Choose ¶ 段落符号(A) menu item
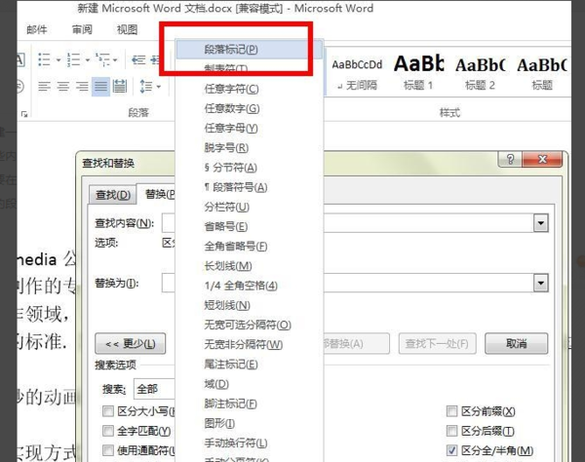 pos(250,187)
